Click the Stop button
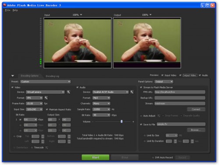This screenshot has width=219, height=165. 125,157
